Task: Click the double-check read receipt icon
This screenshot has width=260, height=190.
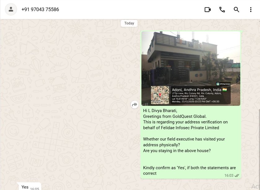Action: point(237,176)
